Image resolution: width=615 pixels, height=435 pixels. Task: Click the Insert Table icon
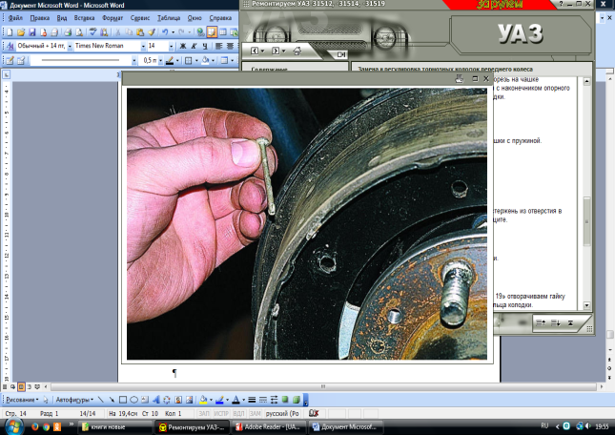(223, 32)
